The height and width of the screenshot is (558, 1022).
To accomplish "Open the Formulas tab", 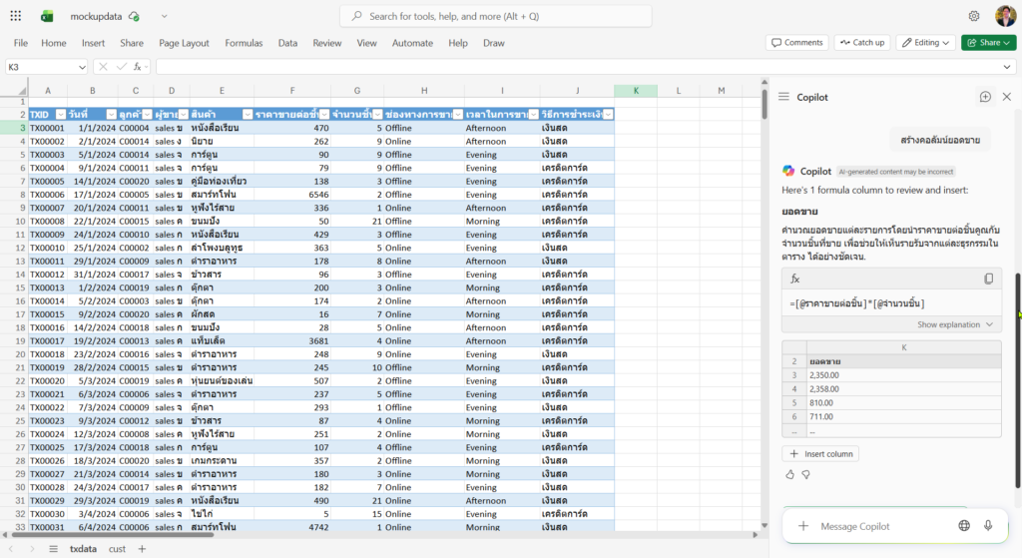I will [x=244, y=43].
